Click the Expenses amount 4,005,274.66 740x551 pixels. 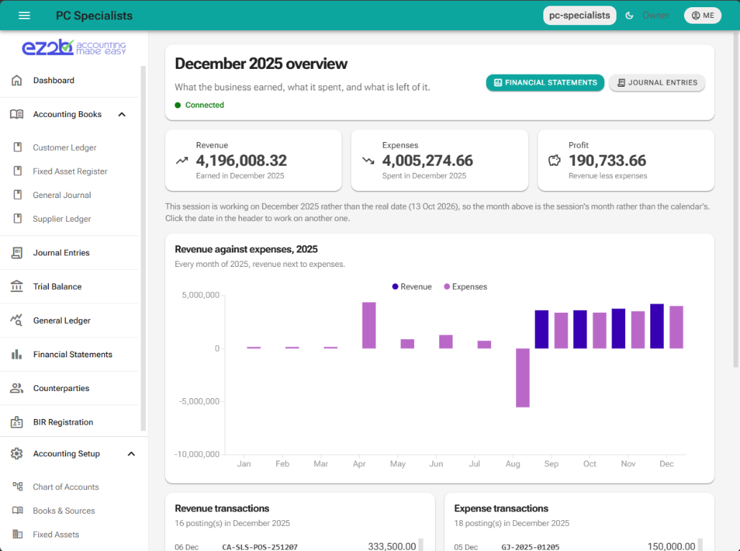[428, 161]
